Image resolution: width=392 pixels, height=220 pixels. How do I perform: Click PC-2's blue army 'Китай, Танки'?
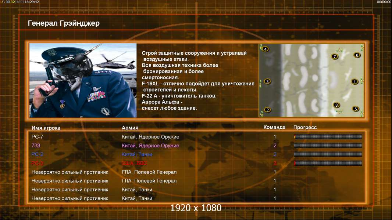pos(137,154)
